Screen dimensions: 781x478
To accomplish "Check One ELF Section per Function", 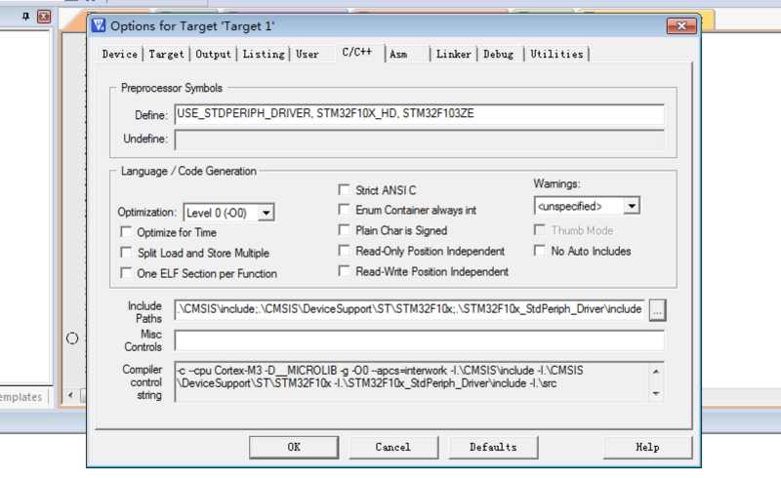I will pos(126,274).
